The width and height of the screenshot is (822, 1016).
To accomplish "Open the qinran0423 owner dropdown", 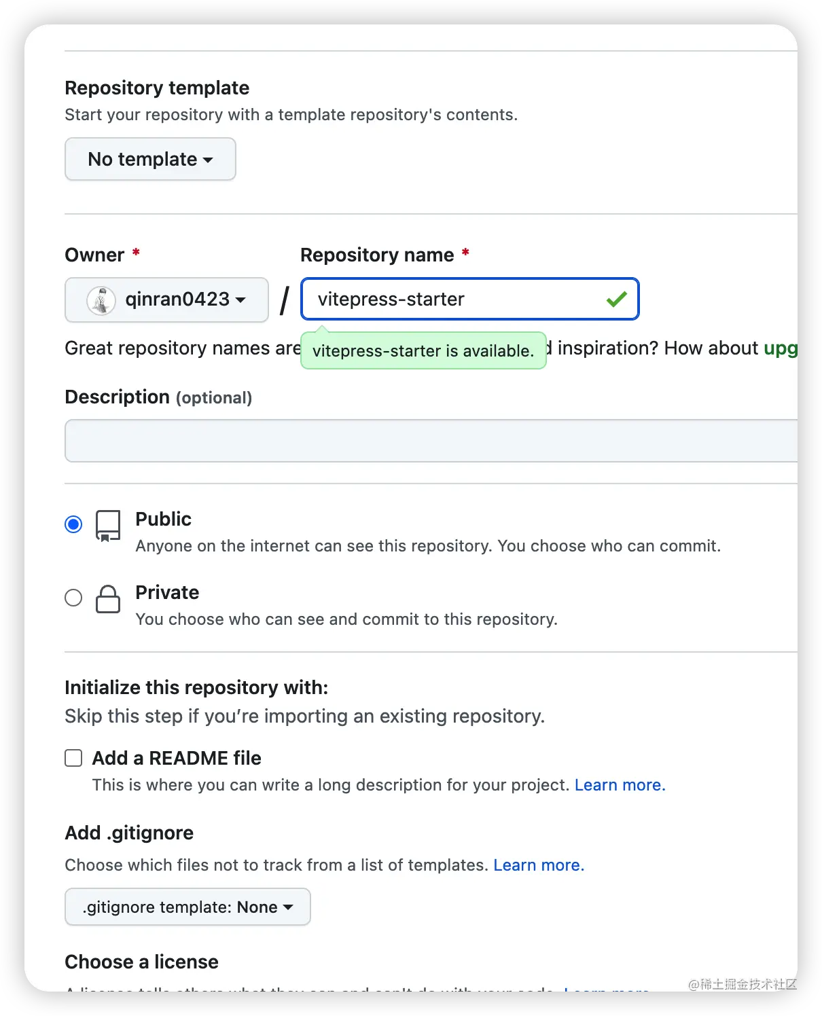I will click(166, 300).
